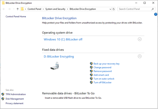Viewport: 158px width, 109px height.
Task: Click the blue Help question mark icon
Action: (x=156, y=14)
